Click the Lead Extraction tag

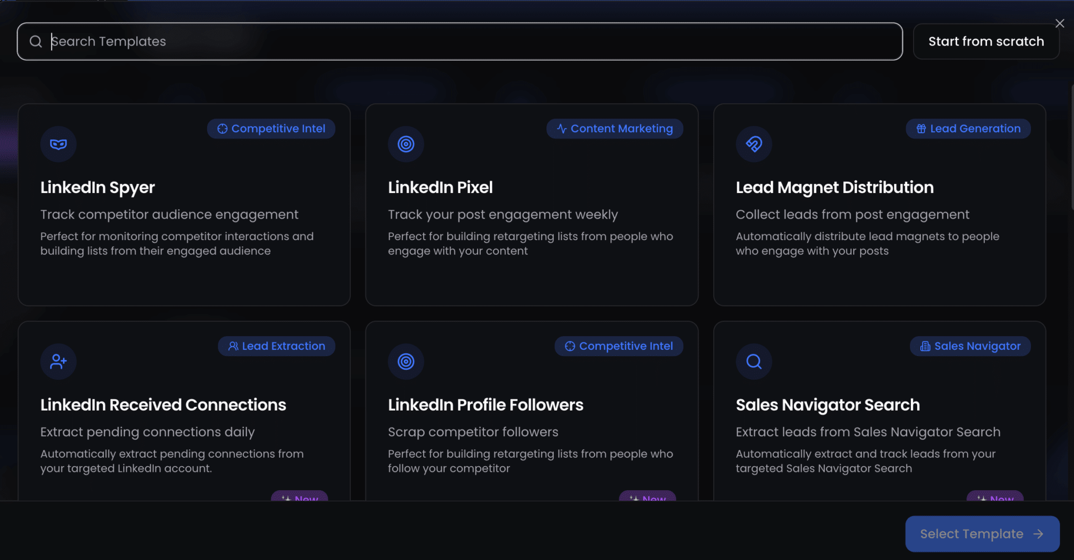coord(276,346)
